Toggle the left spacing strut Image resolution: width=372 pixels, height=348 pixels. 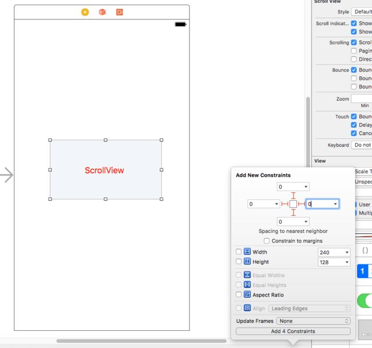pos(284,204)
